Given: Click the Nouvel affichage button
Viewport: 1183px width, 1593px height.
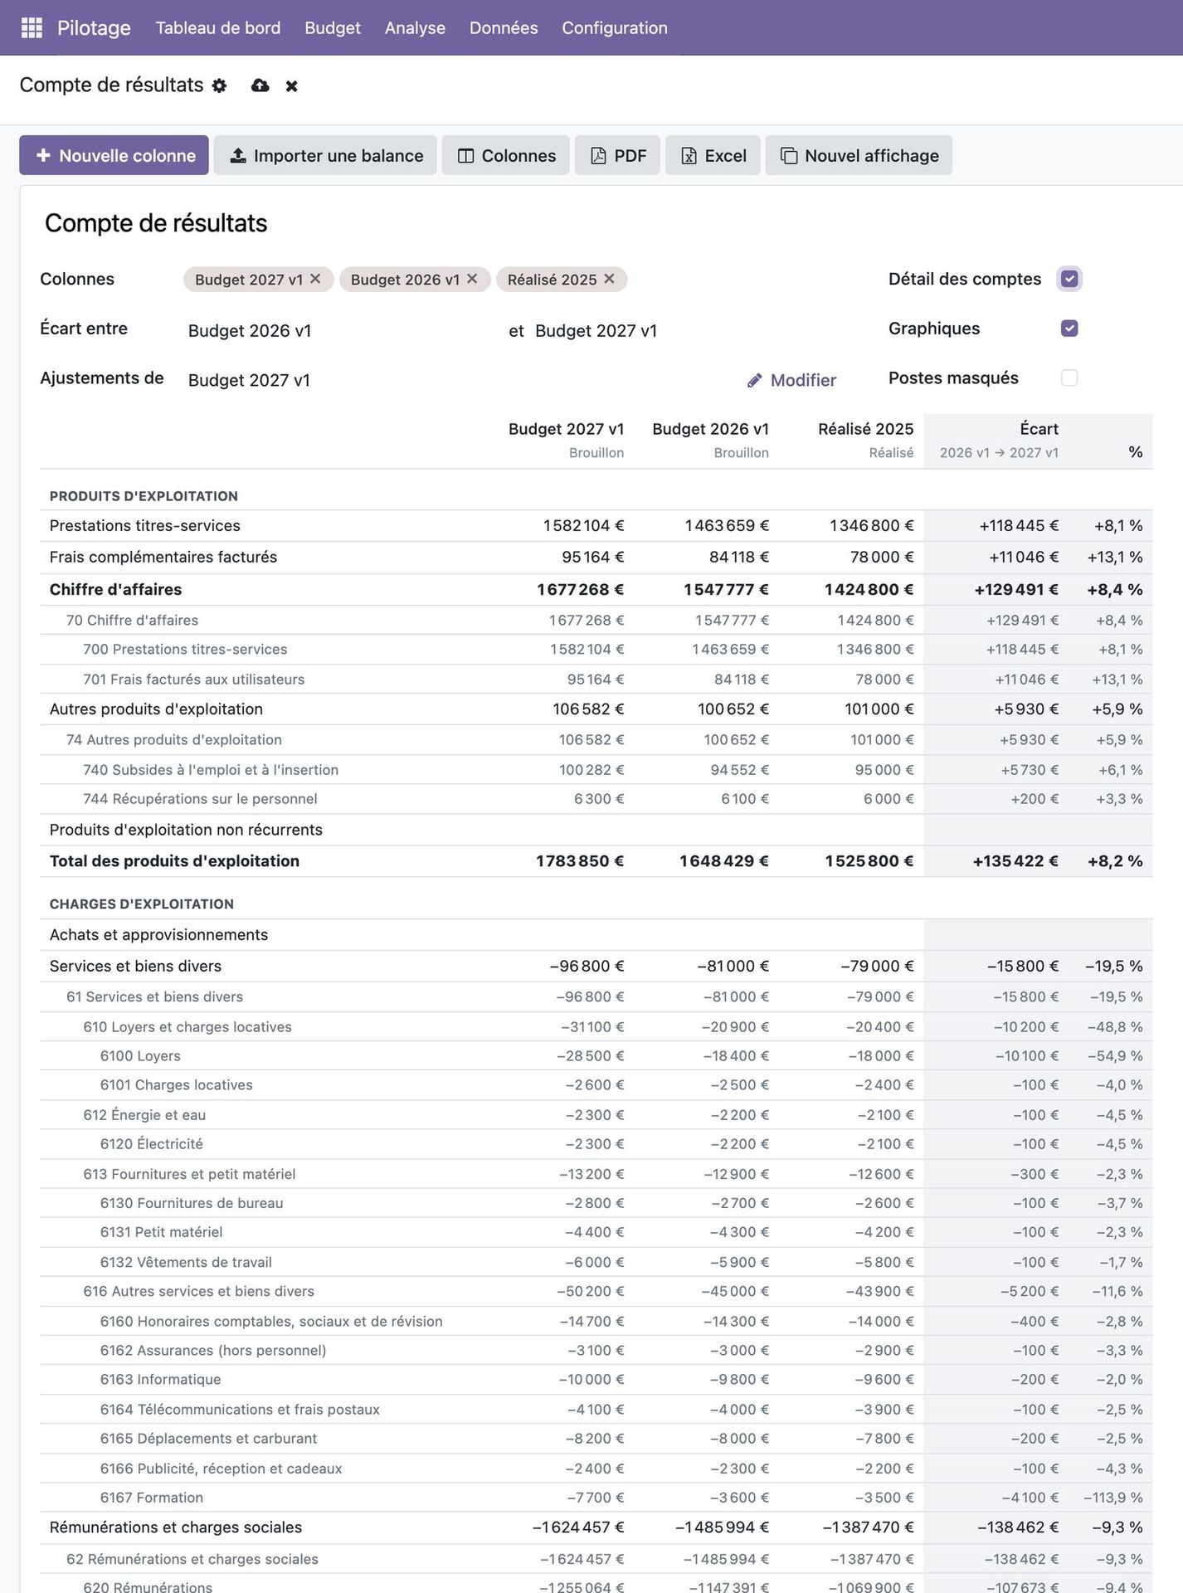Looking at the screenshot, I should click(859, 155).
